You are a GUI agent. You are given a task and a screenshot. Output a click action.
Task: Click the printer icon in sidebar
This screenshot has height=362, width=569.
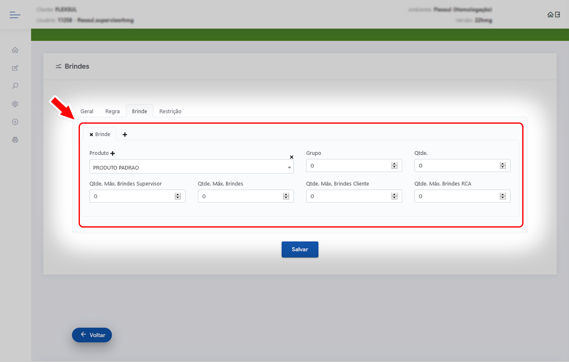point(15,140)
